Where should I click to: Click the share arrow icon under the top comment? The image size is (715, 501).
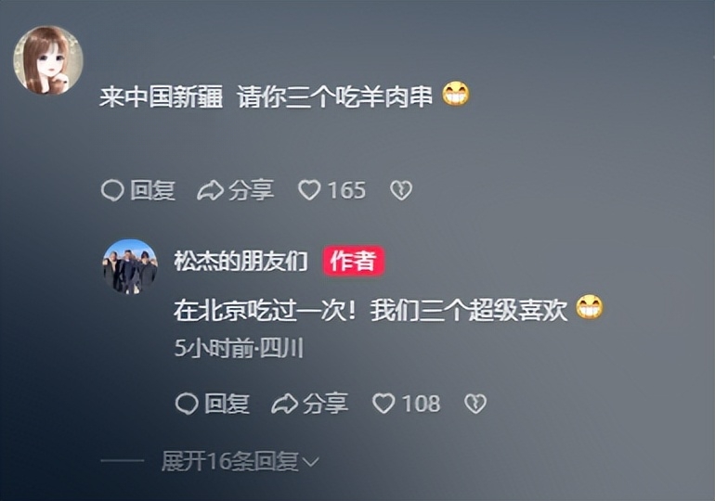point(210,190)
